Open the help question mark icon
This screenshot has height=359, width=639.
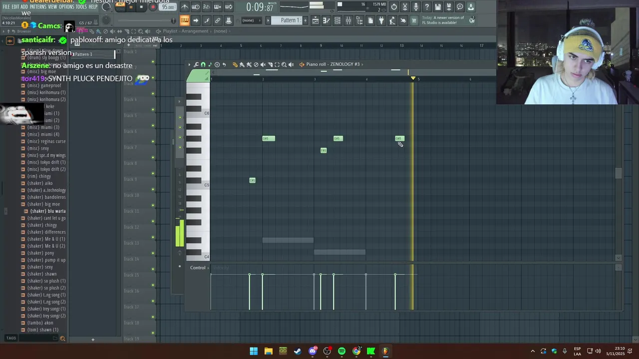(427, 7)
